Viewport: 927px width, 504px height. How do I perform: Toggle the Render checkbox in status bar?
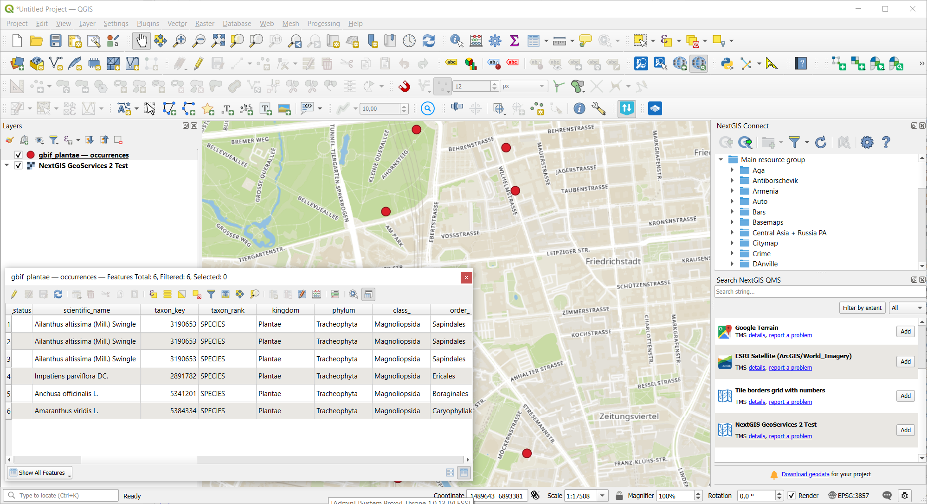[792, 496]
